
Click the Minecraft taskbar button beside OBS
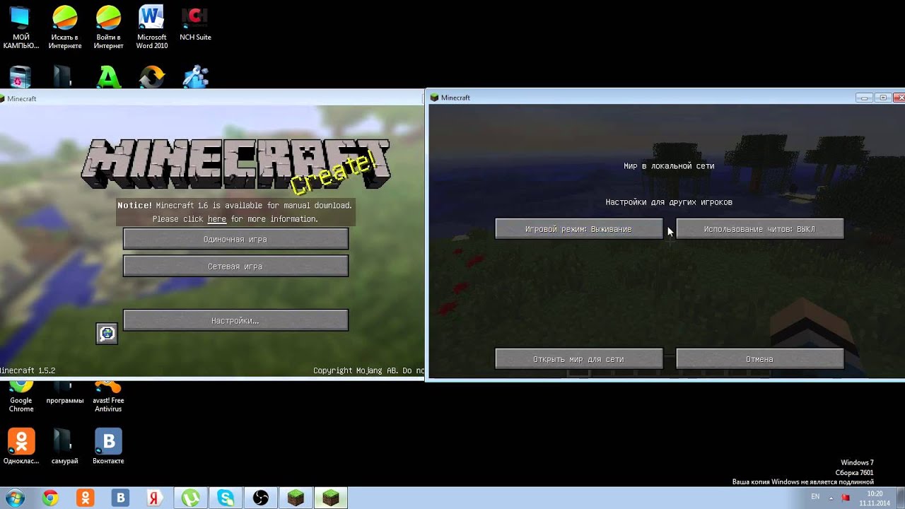(296, 498)
